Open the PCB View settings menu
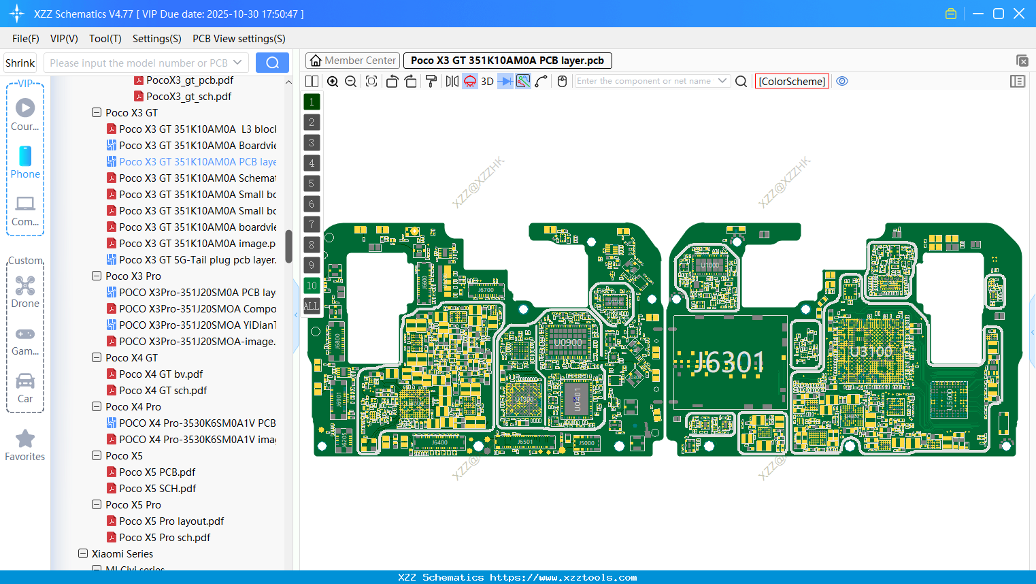 coord(238,39)
